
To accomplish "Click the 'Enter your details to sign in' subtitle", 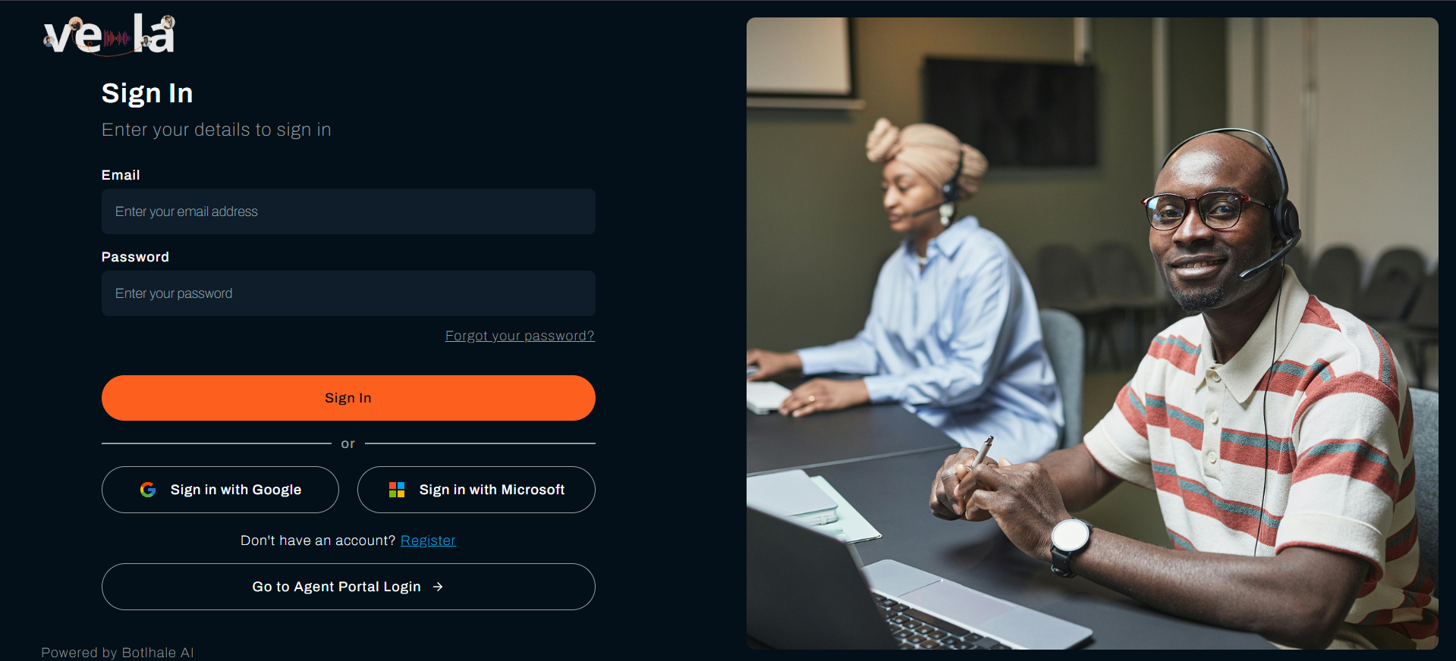I will point(216,130).
